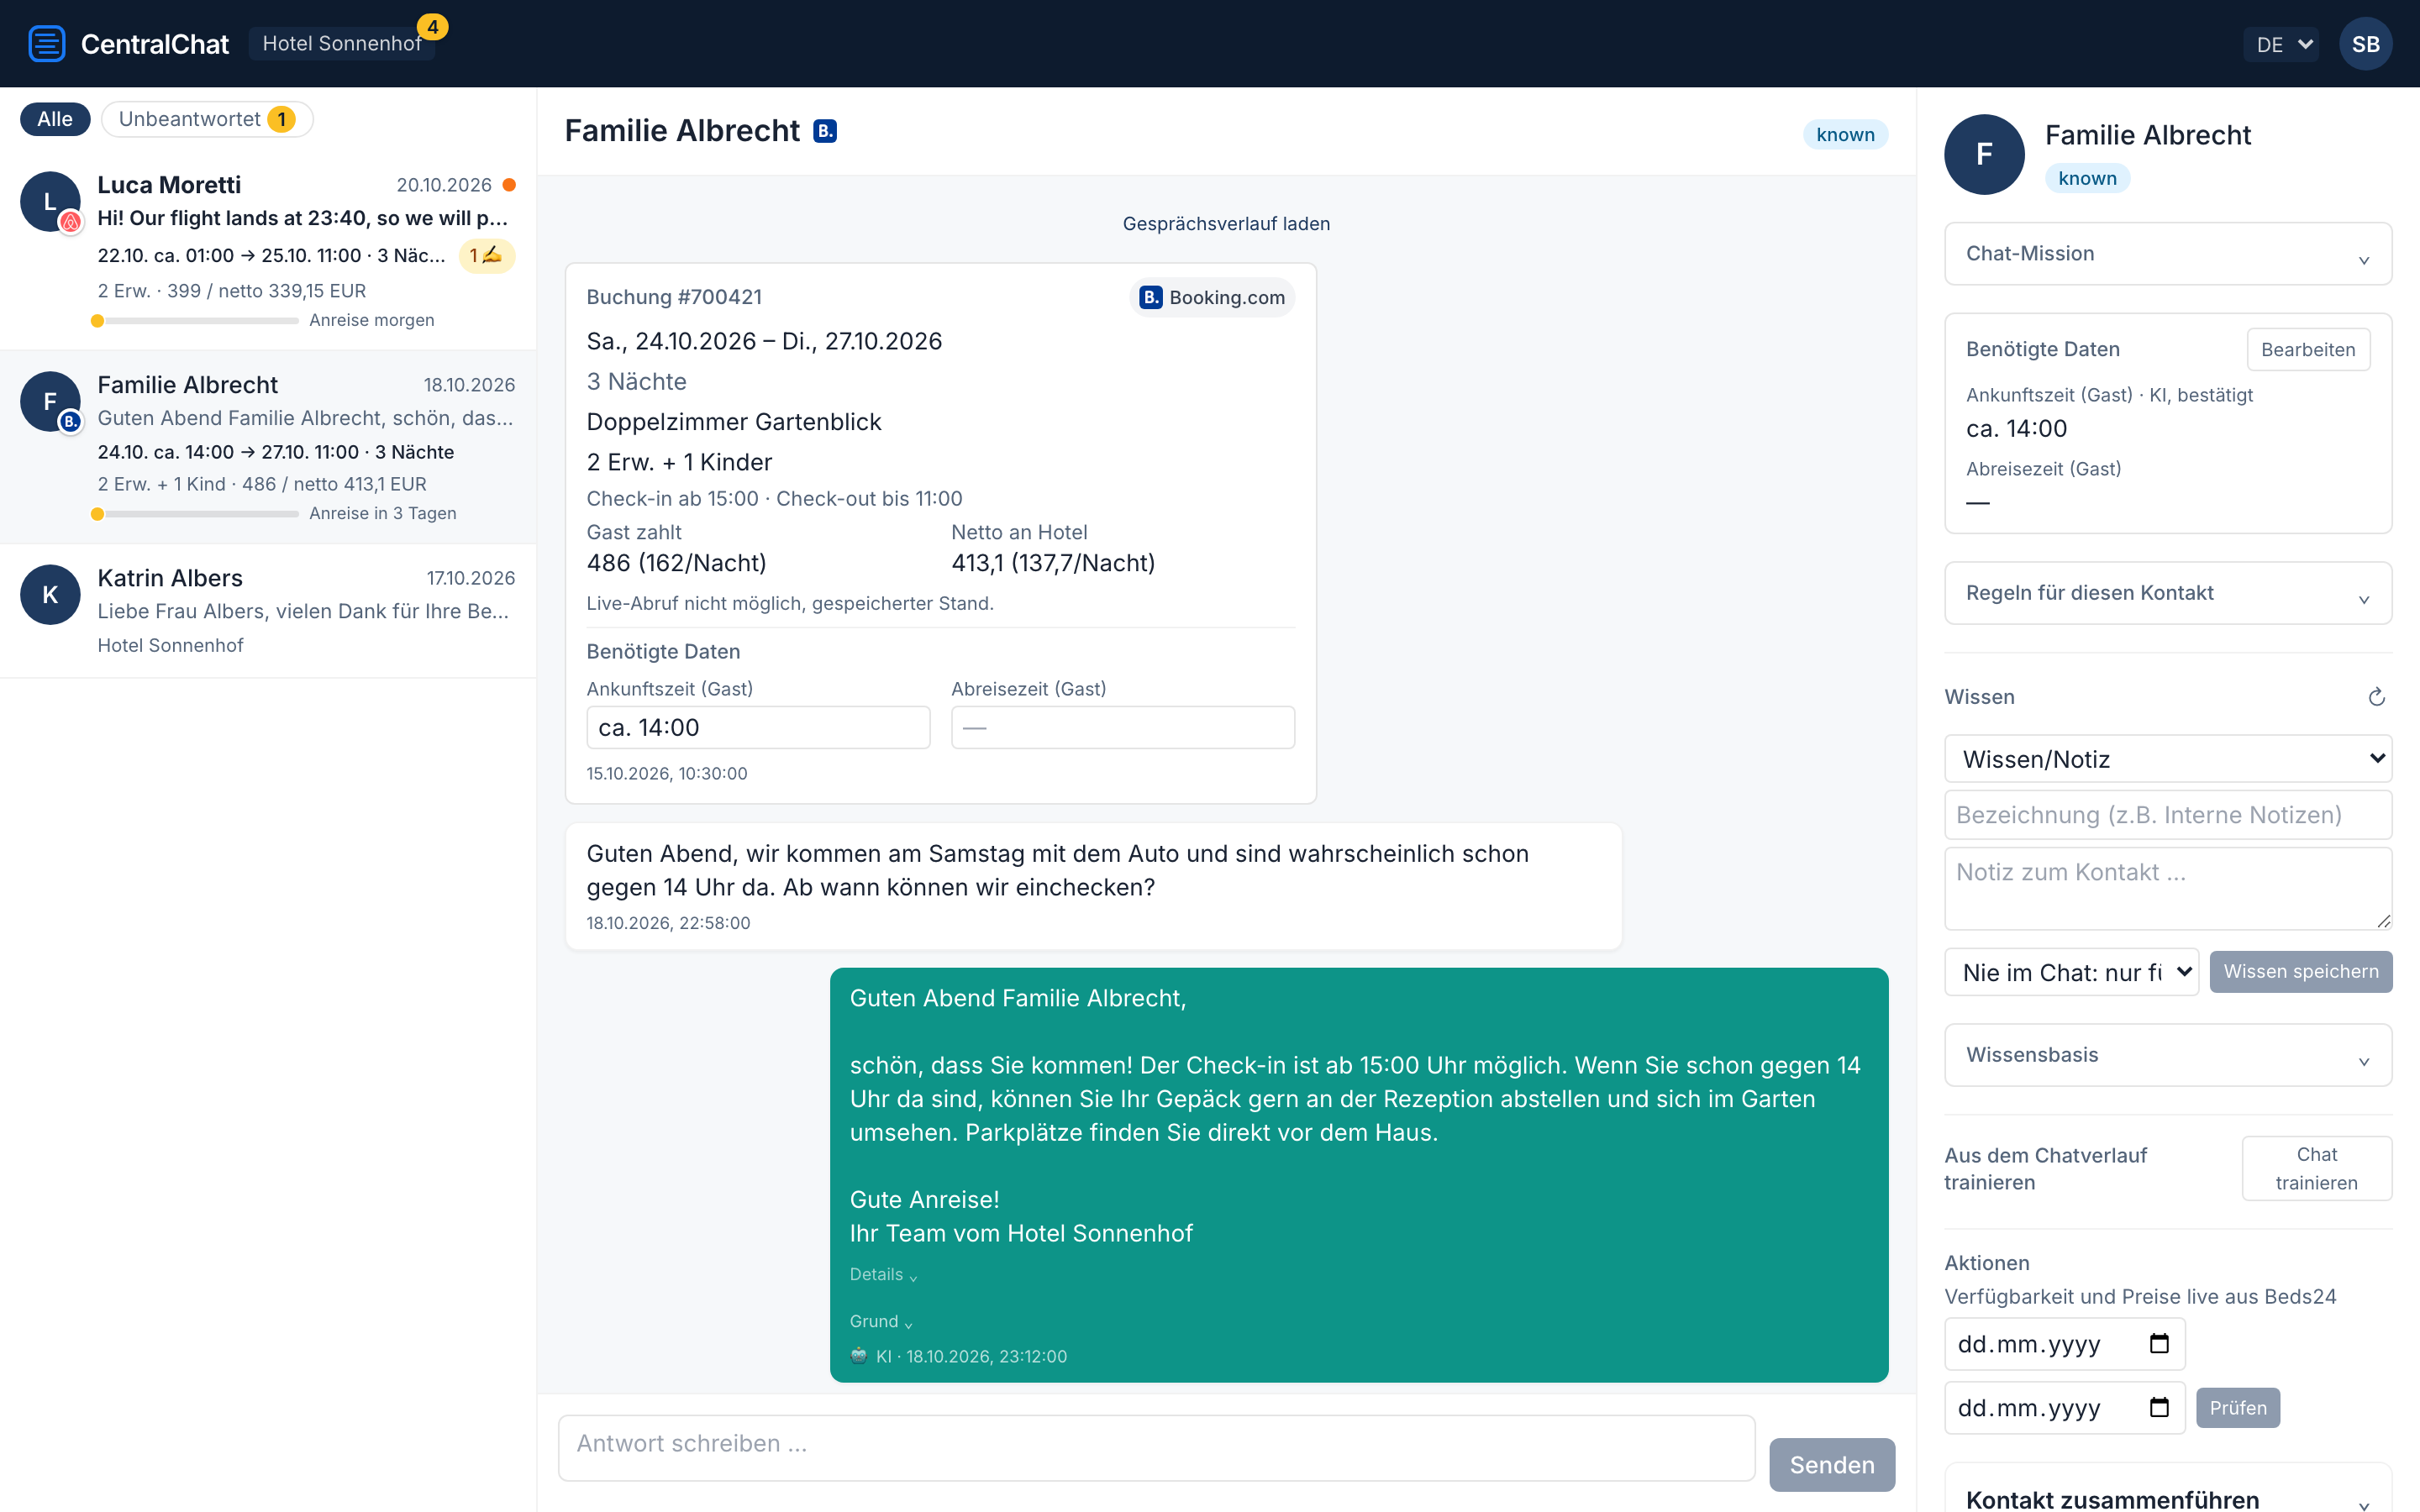Screen dimensions: 2420x1512
Task: Filter by Unbeantwortet conversations
Action: click(x=207, y=119)
